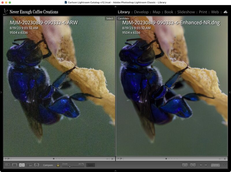The height and width of the screenshot is (172, 231).
Task: Flag the Candidate photo as picked
Action: [x=118, y=159]
